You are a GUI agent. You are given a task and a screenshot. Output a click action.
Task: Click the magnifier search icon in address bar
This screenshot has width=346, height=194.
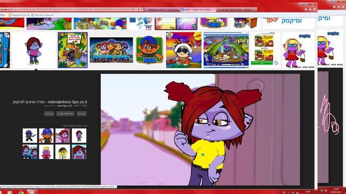(133, 10)
